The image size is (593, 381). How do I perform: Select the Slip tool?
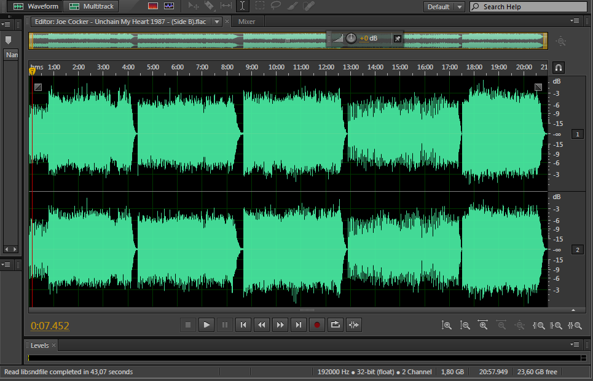[226, 6]
